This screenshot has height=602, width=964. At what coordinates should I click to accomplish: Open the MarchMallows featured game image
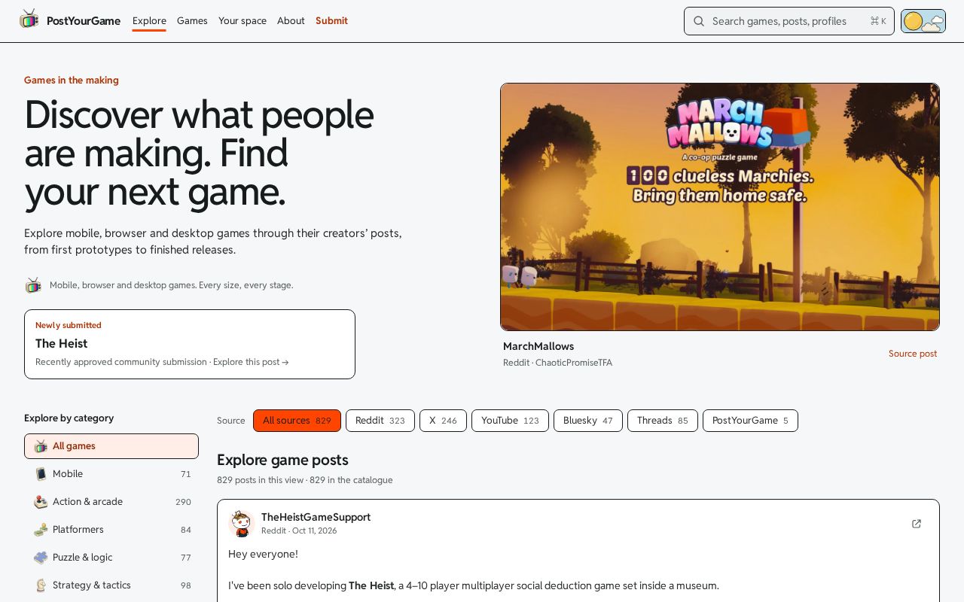(720, 207)
